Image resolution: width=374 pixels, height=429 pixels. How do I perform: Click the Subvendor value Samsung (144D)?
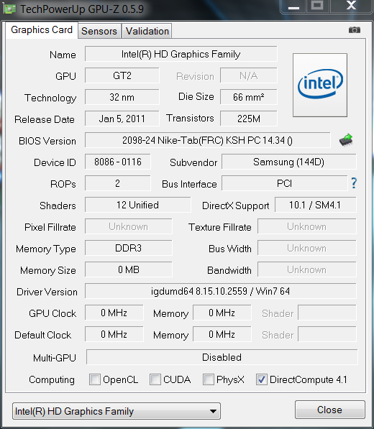289,162
